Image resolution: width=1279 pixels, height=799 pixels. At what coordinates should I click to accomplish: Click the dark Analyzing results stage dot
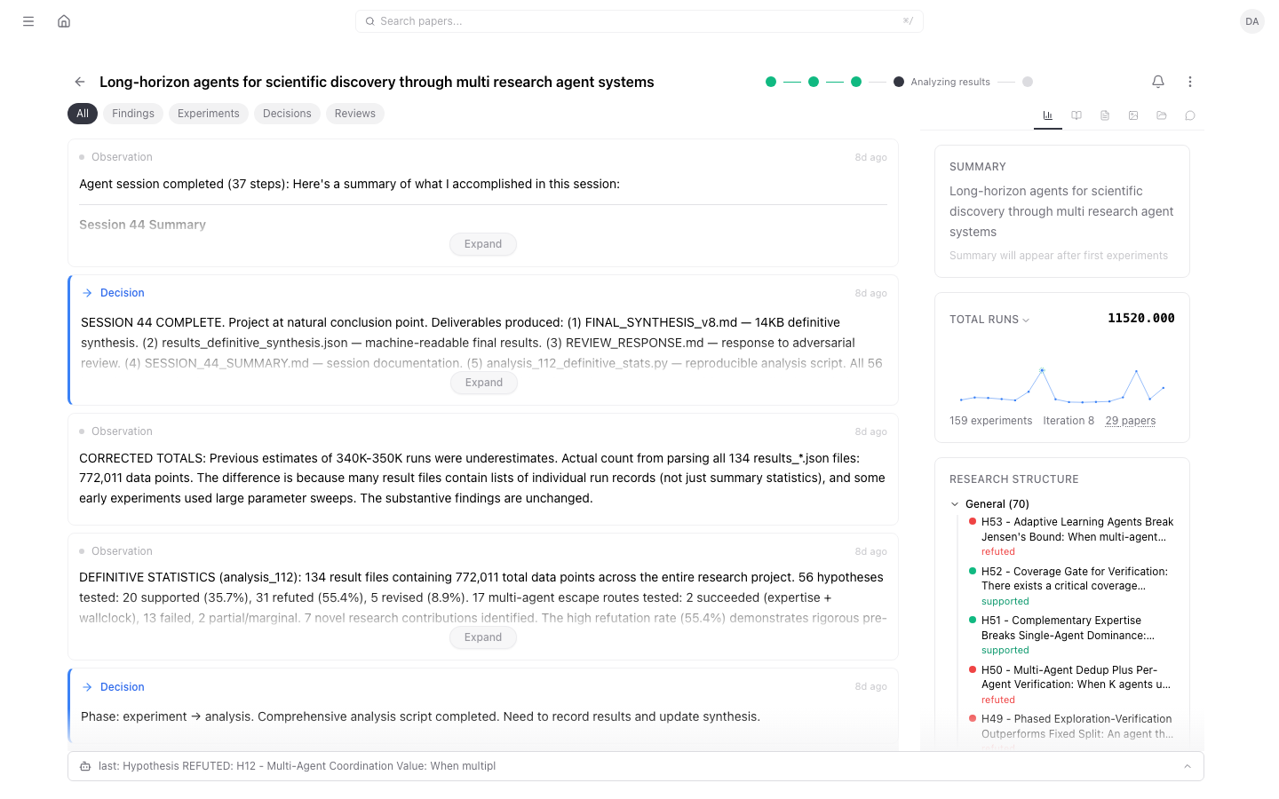click(899, 82)
